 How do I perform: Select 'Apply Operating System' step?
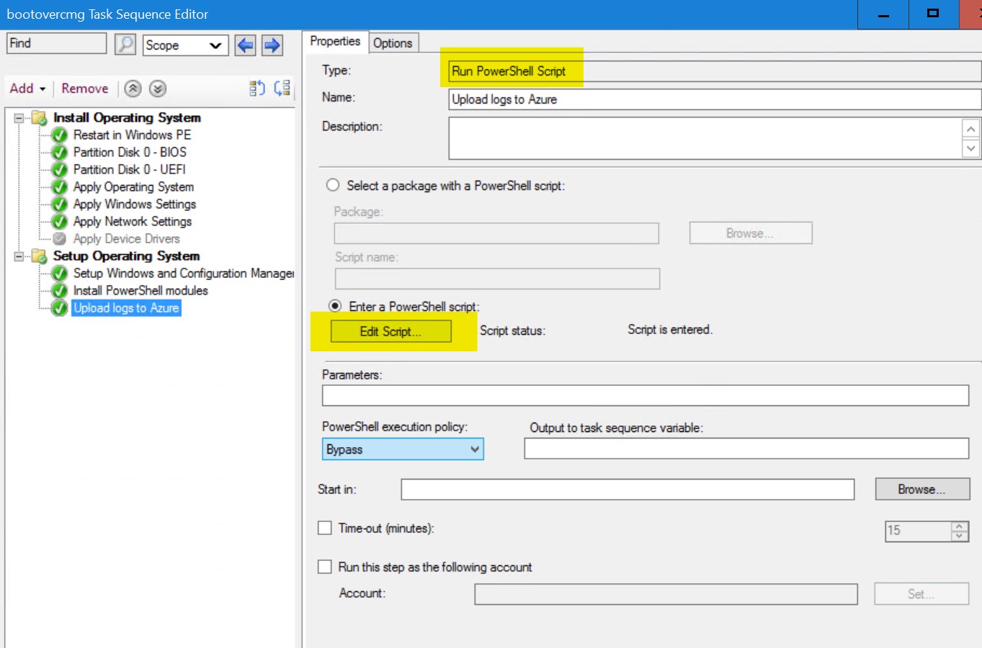click(133, 186)
